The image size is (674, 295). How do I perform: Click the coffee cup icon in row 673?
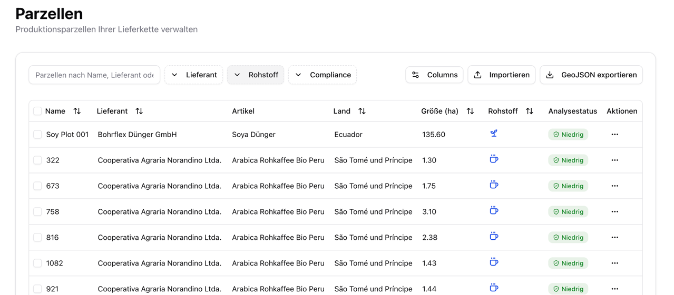tap(494, 185)
